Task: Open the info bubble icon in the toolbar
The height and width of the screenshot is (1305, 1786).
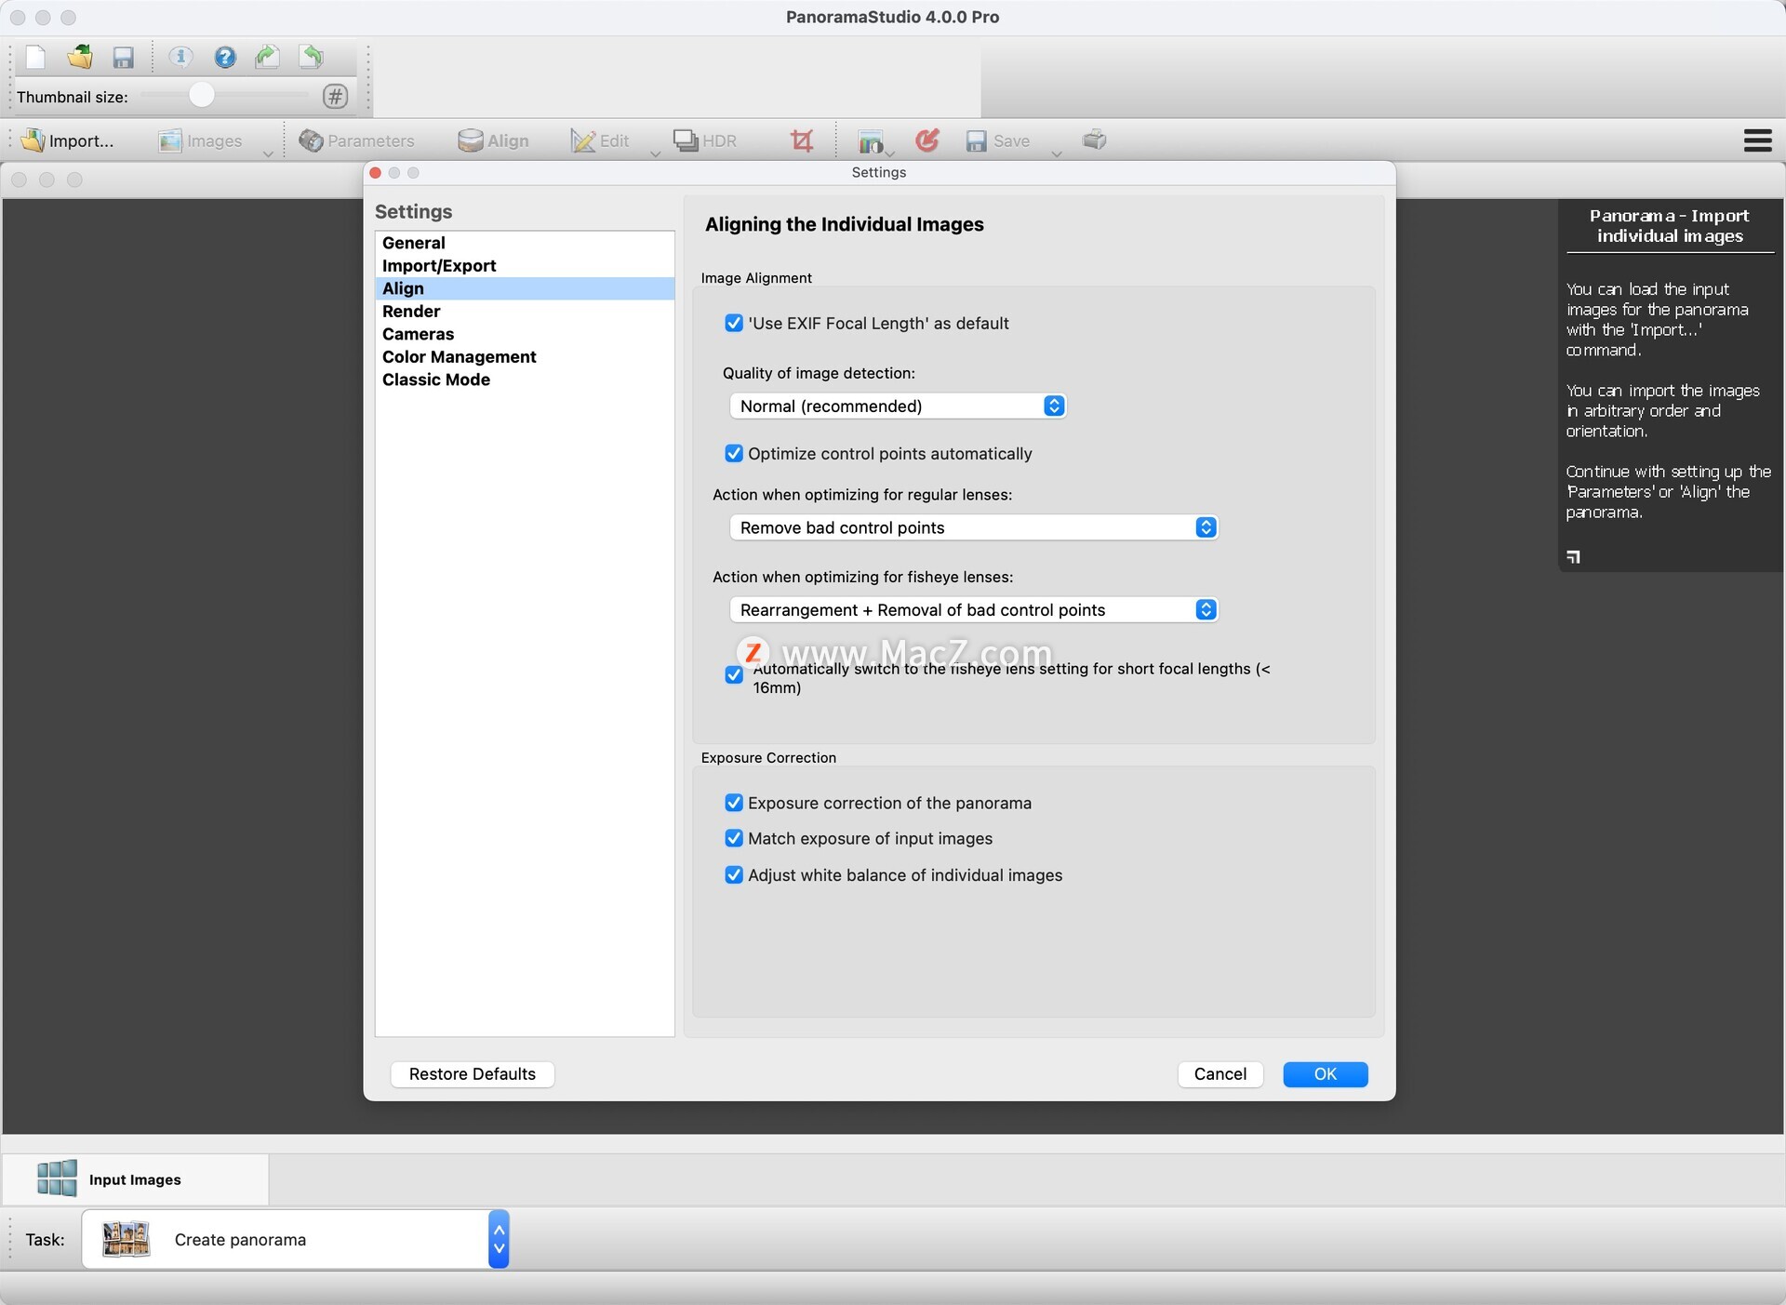Action: 180,58
